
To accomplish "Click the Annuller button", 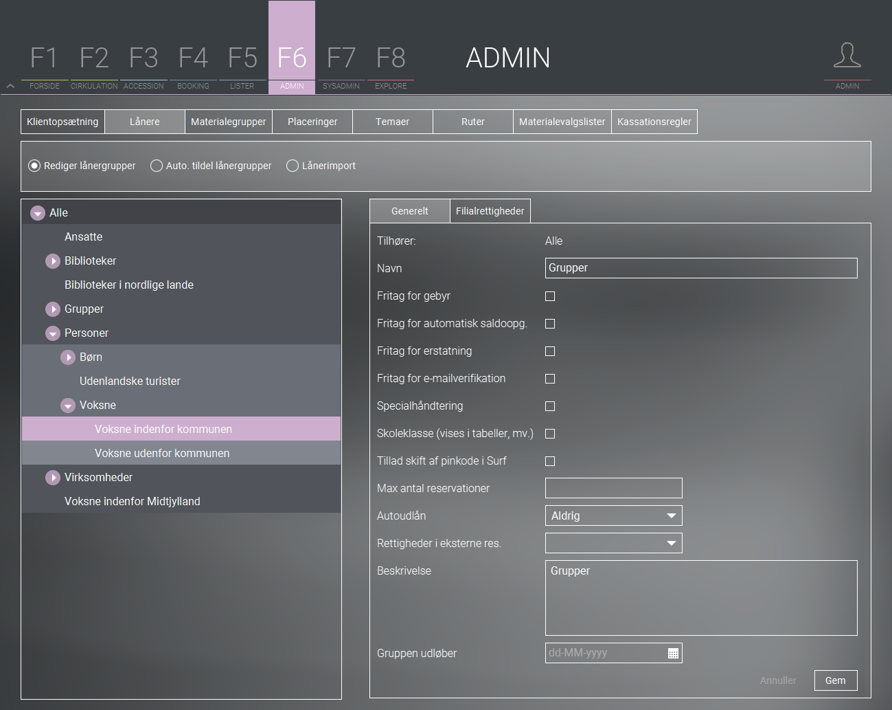I will (x=778, y=680).
